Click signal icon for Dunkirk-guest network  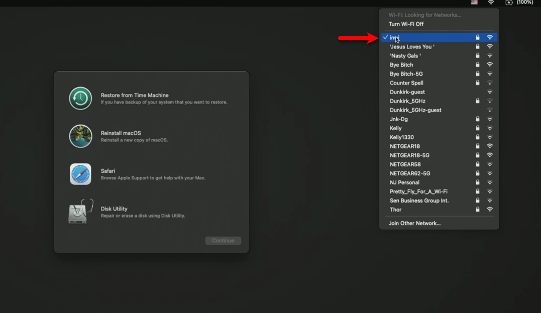pos(490,92)
